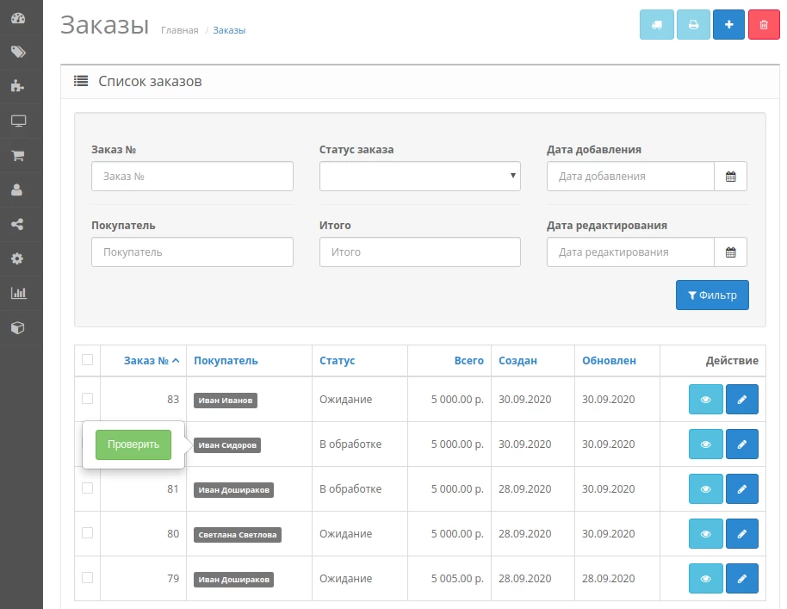
Task: Open the marketing share icon in sidebar
Action: tap(17, 224)
